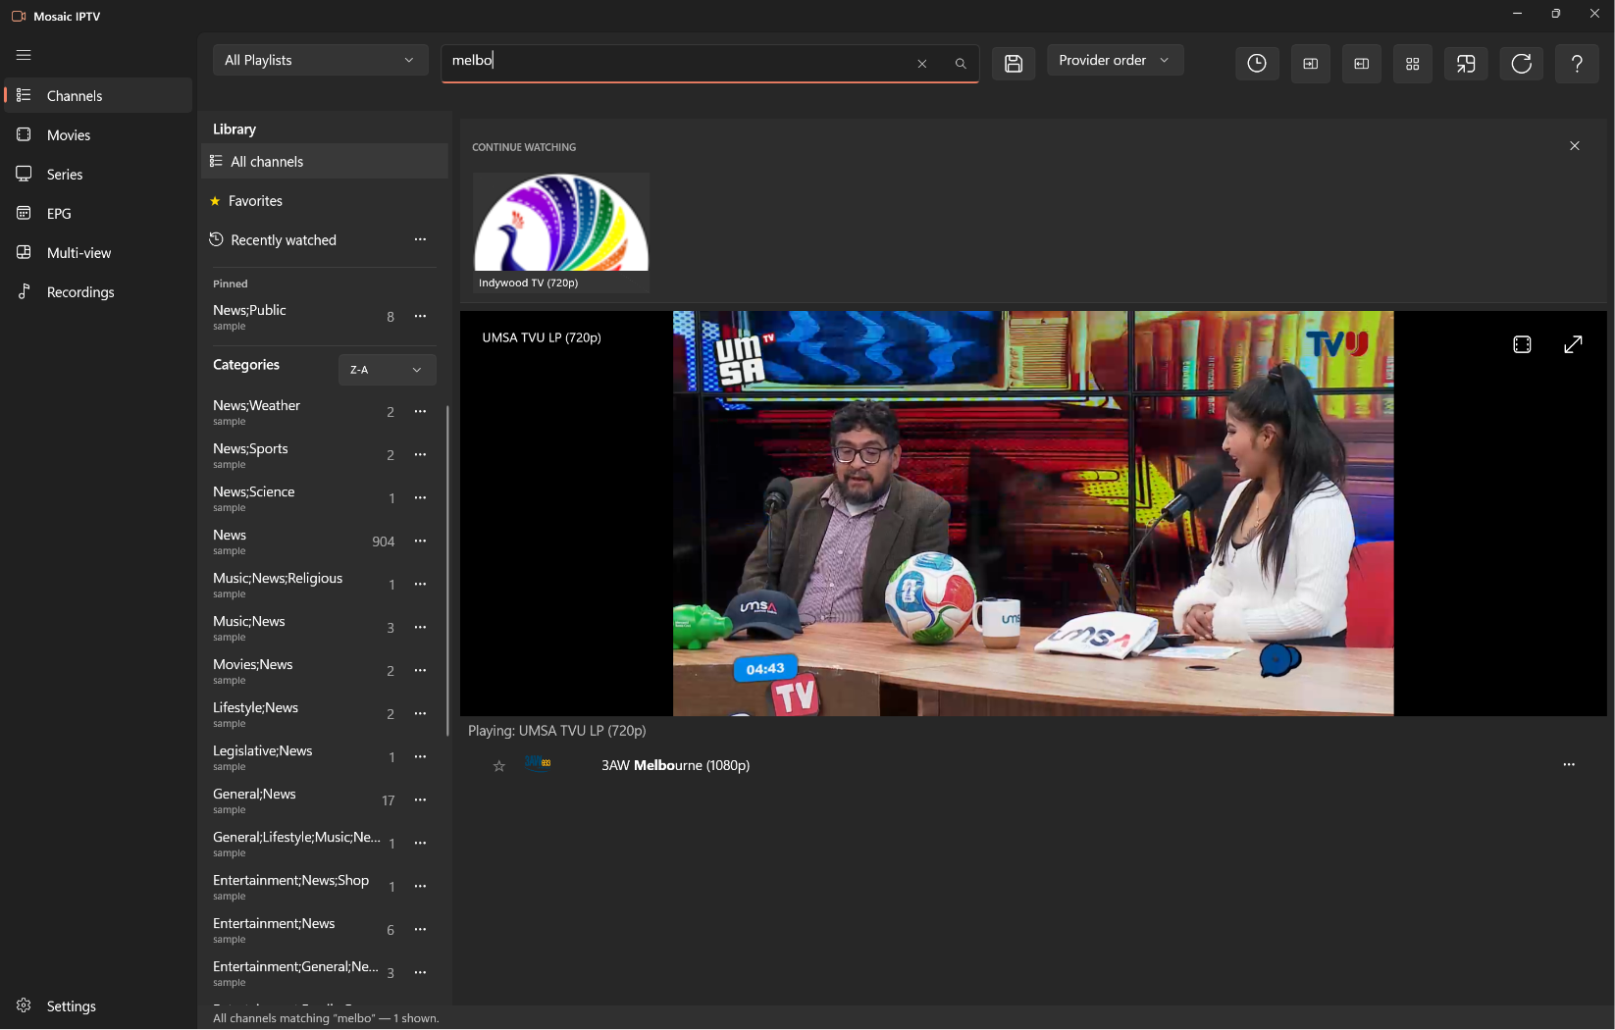Open more options for General;News category
Image resolution: width=1615 pixels, height=1030 pixels.
point(420,800)
